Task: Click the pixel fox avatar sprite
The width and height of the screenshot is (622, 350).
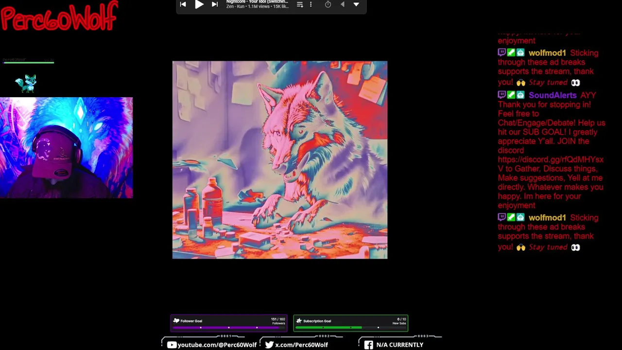Action: (26, 83)
